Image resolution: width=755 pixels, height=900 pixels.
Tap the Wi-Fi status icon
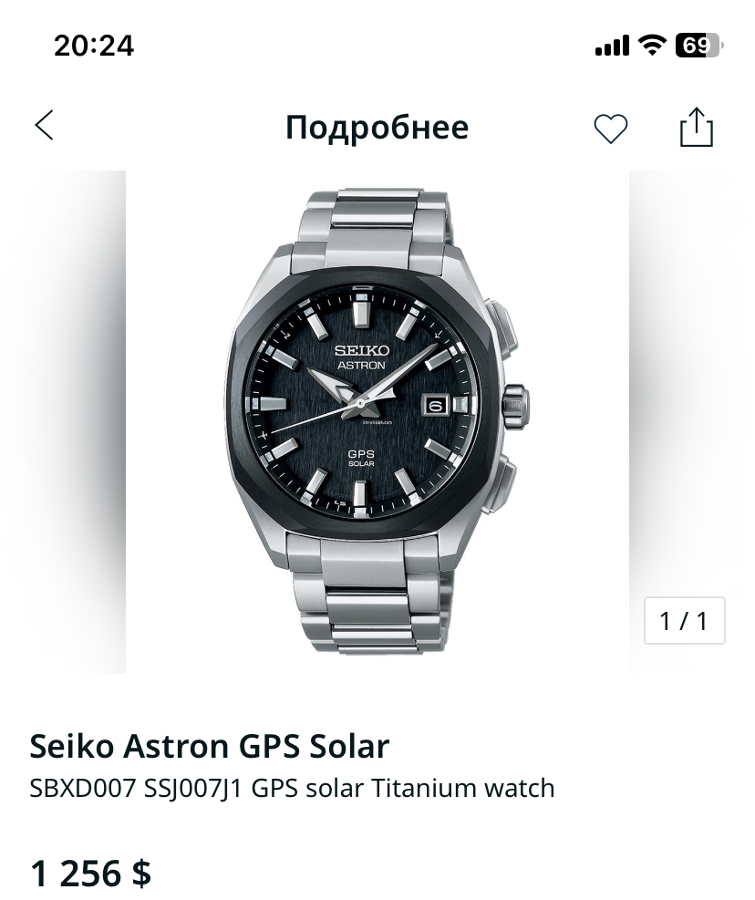tap(652, 45)
